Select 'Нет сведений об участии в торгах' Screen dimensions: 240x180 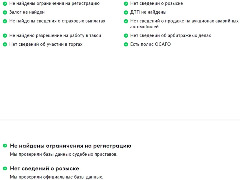pyautogui.click(x=46, y=44)
